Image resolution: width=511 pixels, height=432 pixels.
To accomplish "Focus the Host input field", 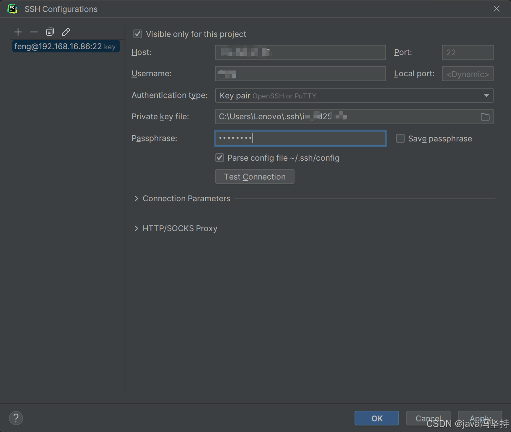I will [300, 52].
